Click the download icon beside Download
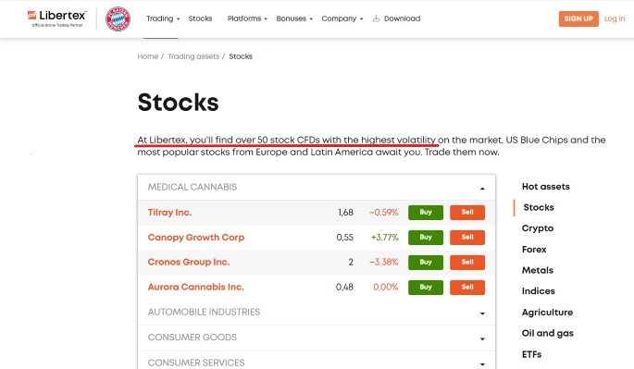634x369 pixels. pos(376,18)
